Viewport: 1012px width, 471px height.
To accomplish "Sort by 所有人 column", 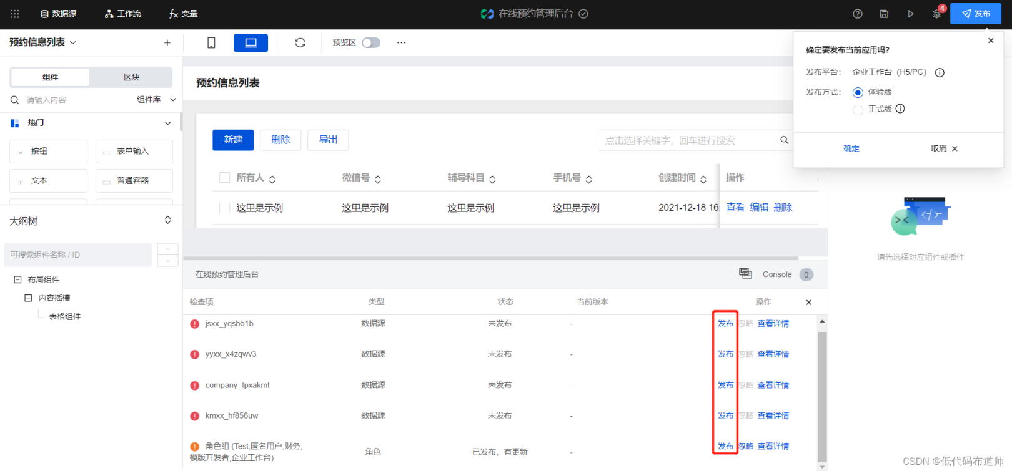I will point(272,179).
